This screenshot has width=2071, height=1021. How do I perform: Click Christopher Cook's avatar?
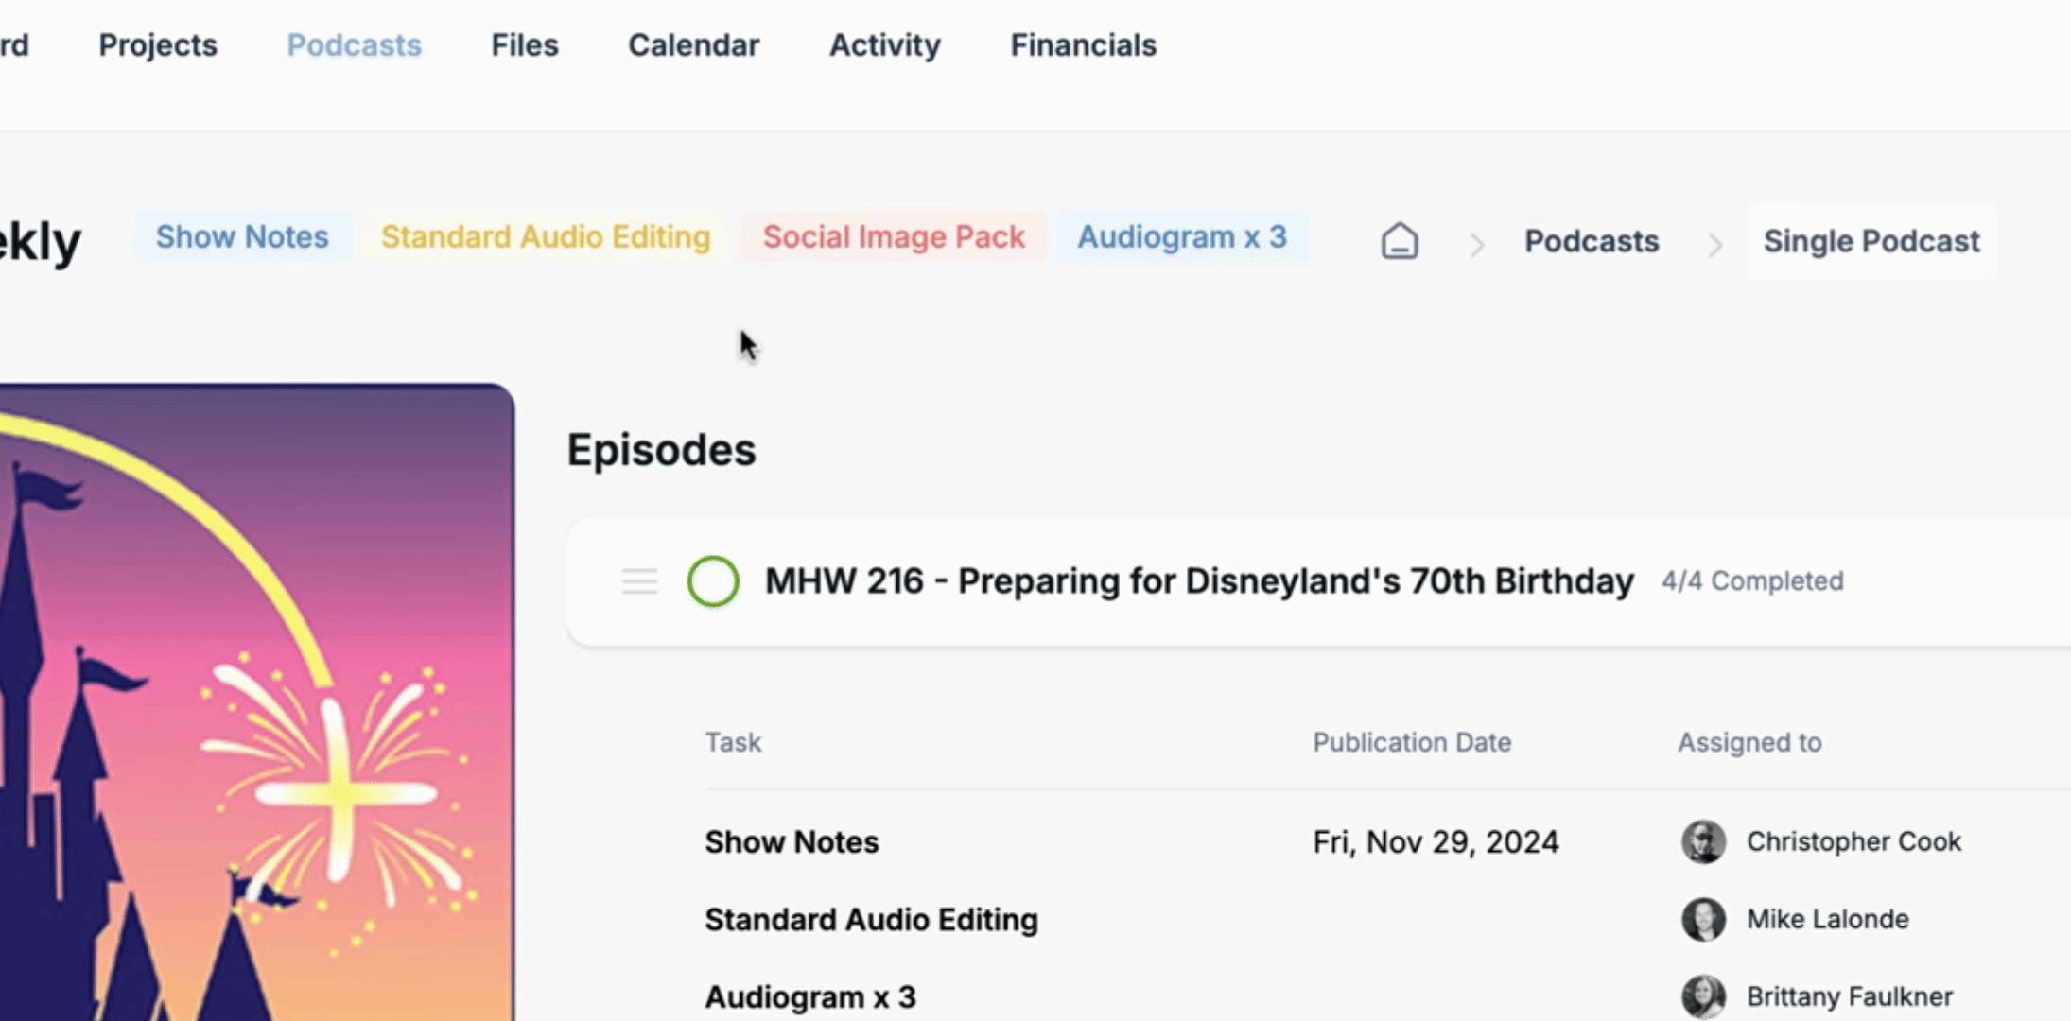pyautogui.click(x=1703, y=841)
